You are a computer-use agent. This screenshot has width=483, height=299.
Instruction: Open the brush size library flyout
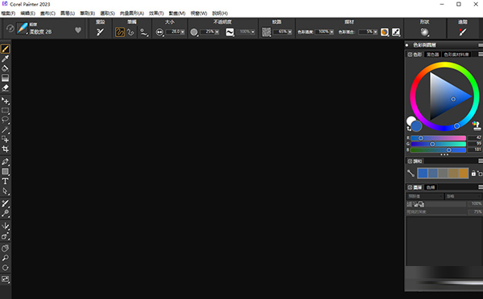tap(159, 32)
